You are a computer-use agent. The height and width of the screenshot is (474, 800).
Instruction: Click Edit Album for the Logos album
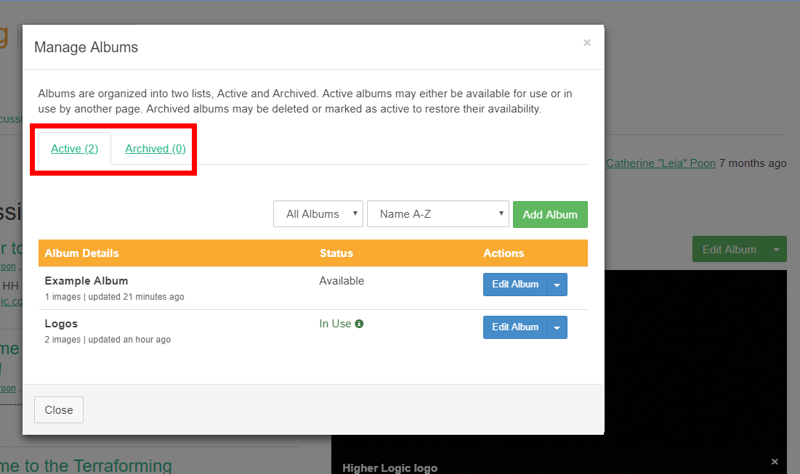[x=515, y=327]
